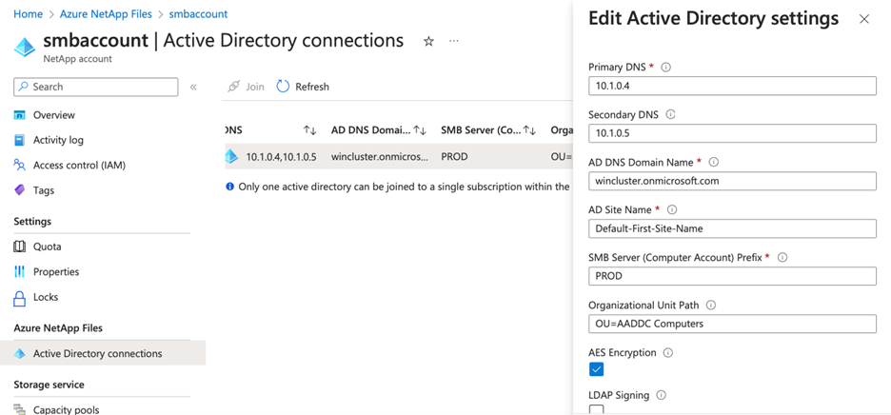Show info for LDAP Signing
891x415 pixels.
pyautogui.click(x=661, y=394)
